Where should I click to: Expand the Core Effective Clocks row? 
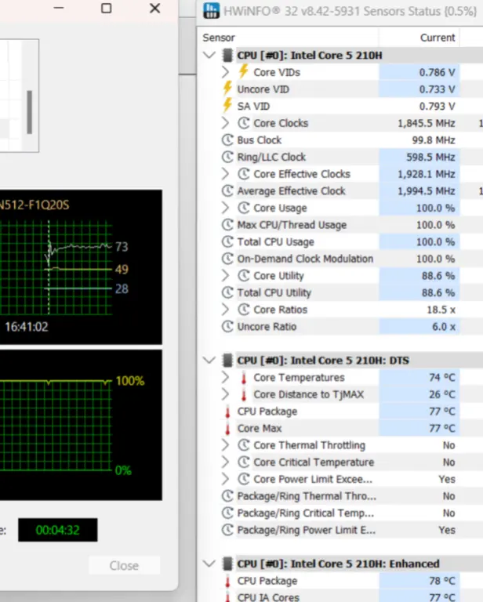click(x=225, y=173)
